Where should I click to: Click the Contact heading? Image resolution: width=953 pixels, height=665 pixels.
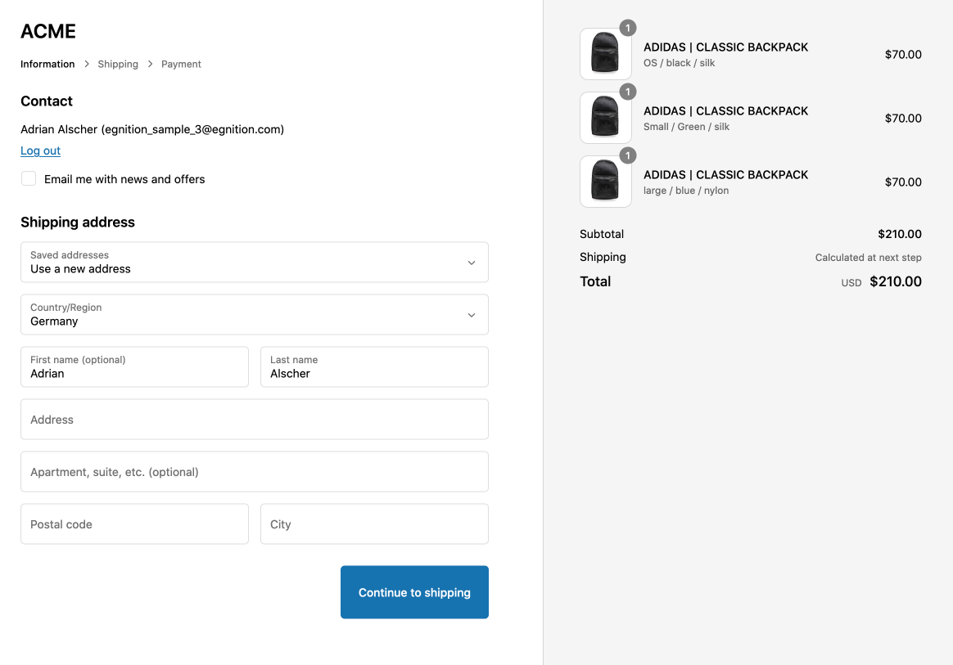[x=47, y=101]
